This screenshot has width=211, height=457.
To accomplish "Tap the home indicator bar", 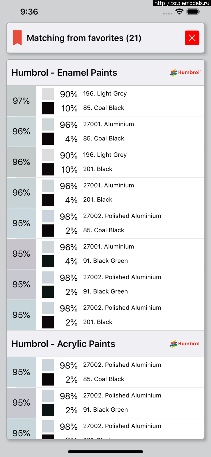I will pos(105,451).
